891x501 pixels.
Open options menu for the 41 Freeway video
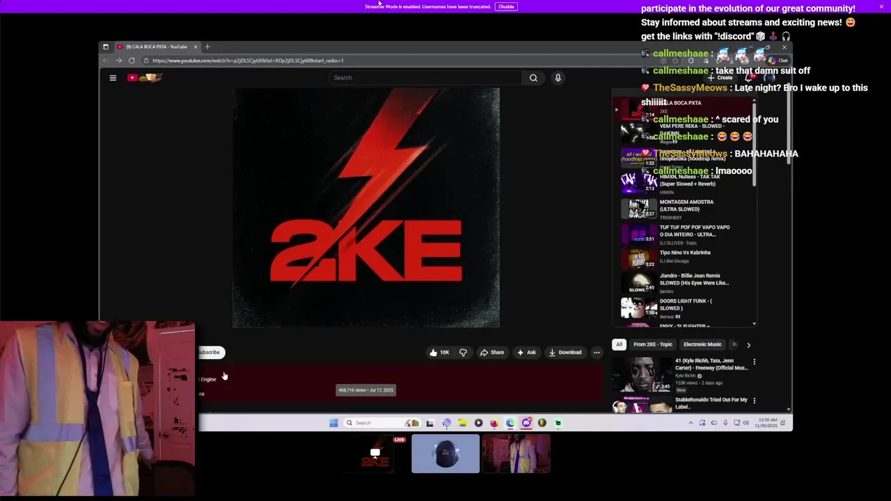754,362
